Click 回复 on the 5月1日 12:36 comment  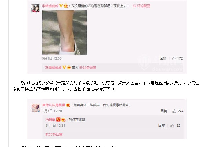click(x=163, y=58)
